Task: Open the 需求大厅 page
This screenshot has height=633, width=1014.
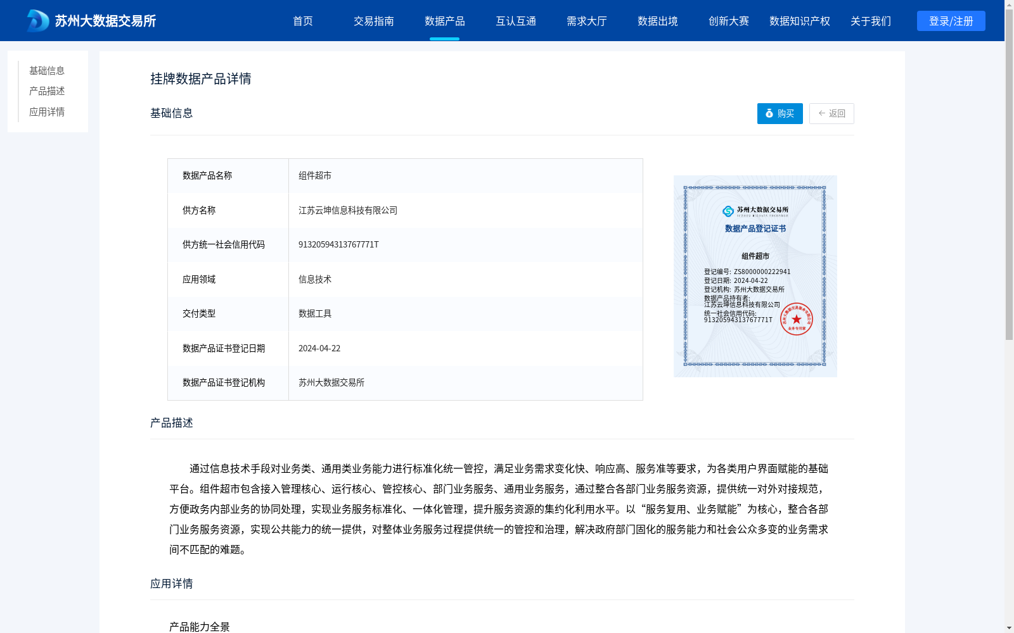Action: (x=587, y=21)
